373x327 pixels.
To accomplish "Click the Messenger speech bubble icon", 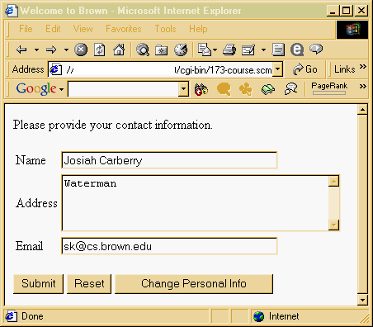I will [316, 50].
